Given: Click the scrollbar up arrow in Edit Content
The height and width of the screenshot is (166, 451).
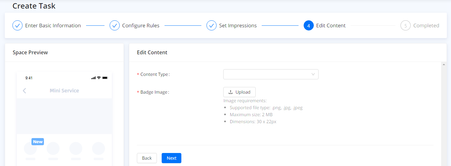Looking at the screenshot, I should (x=443, y=65).
